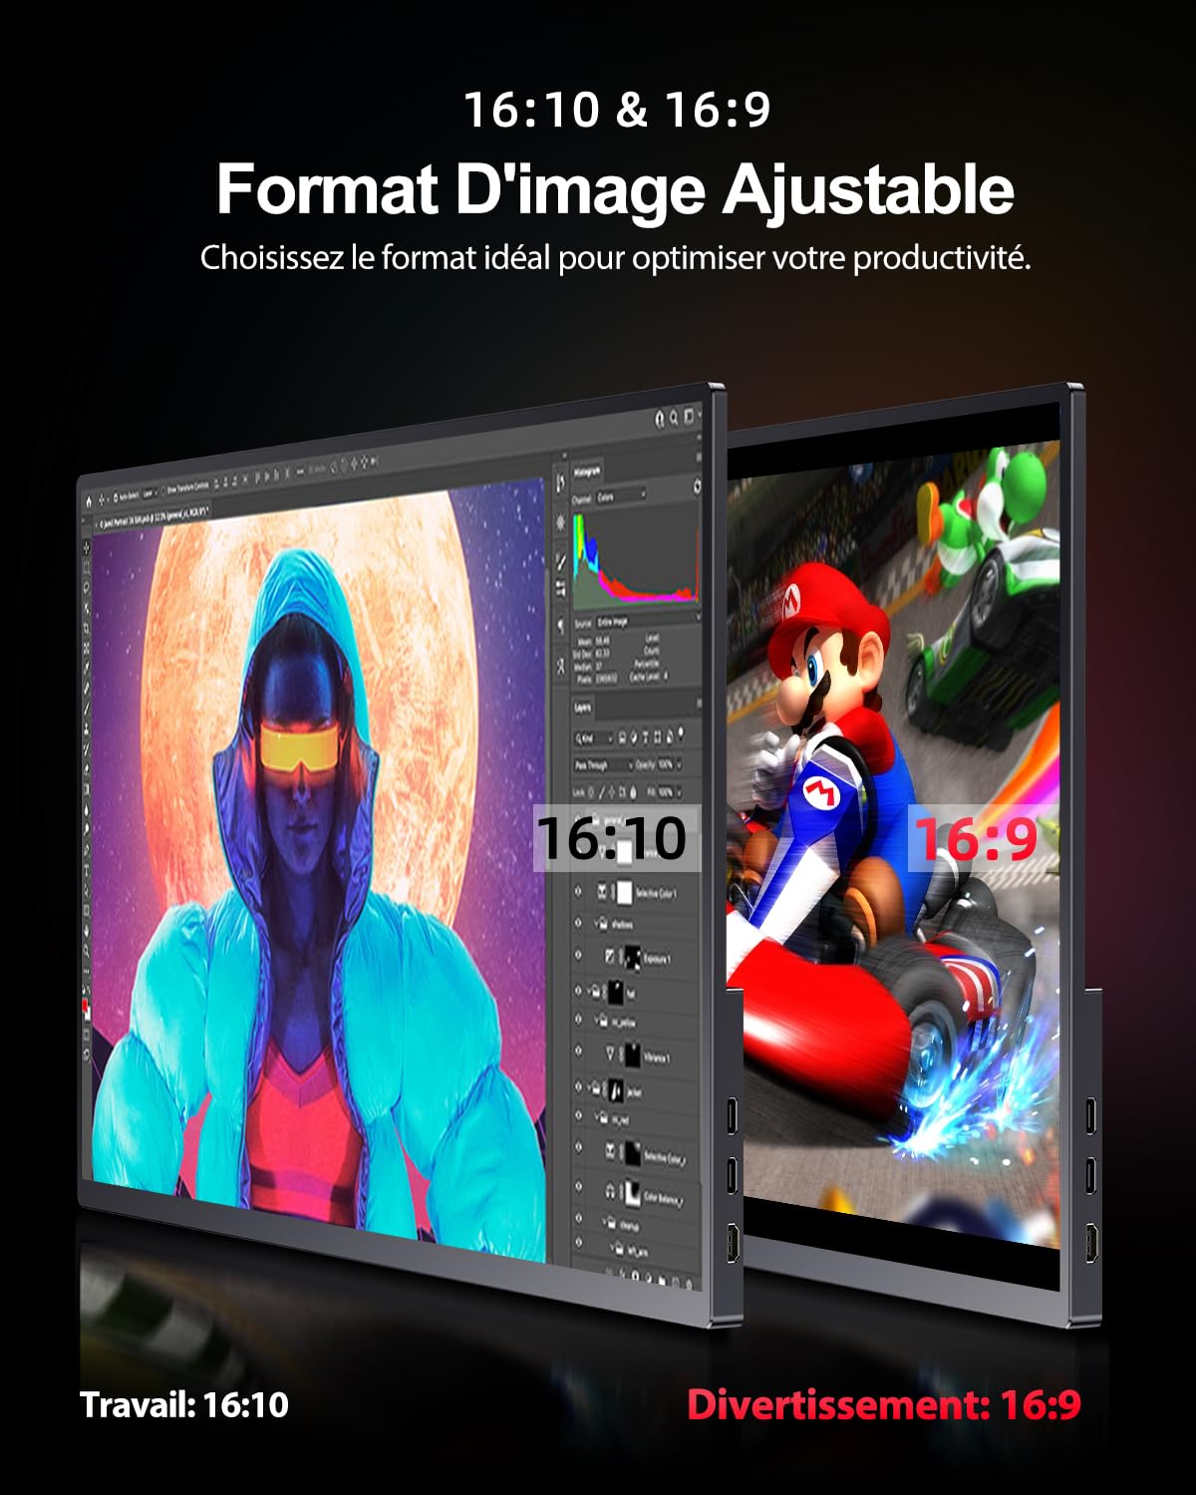Image resolution: width=1196 pixels, height=1495 pixels.
Task: Collapse the shadows layer group
Action: point(595,924)
